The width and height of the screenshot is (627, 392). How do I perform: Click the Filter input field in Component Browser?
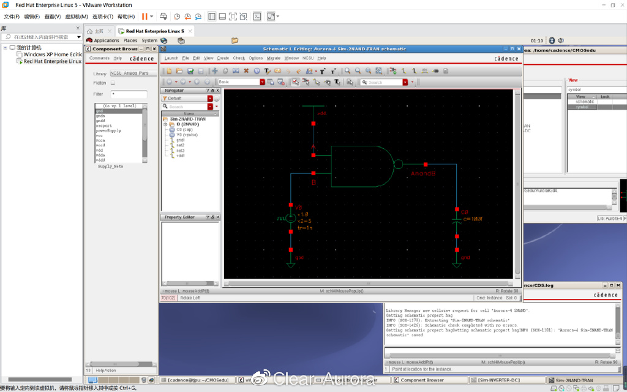tap(129, 94)
